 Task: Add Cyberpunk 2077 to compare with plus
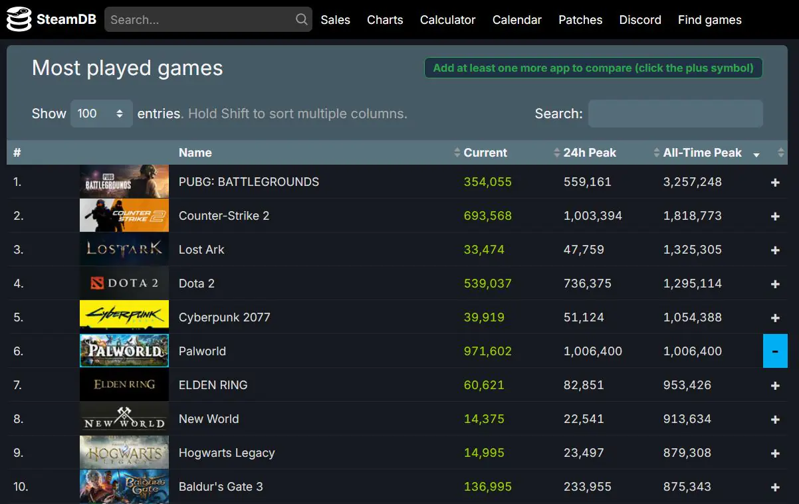pos(775,317)
